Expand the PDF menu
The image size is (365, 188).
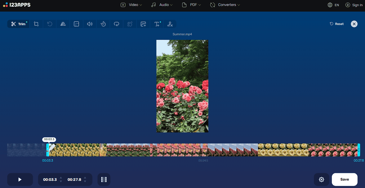pos(191,4)
